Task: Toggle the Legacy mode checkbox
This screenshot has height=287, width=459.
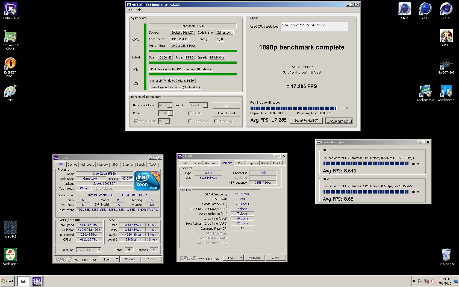Action: point(190,121)
